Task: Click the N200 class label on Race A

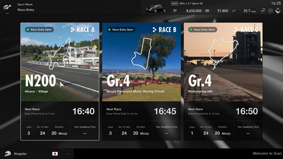Action: point(40,81)
